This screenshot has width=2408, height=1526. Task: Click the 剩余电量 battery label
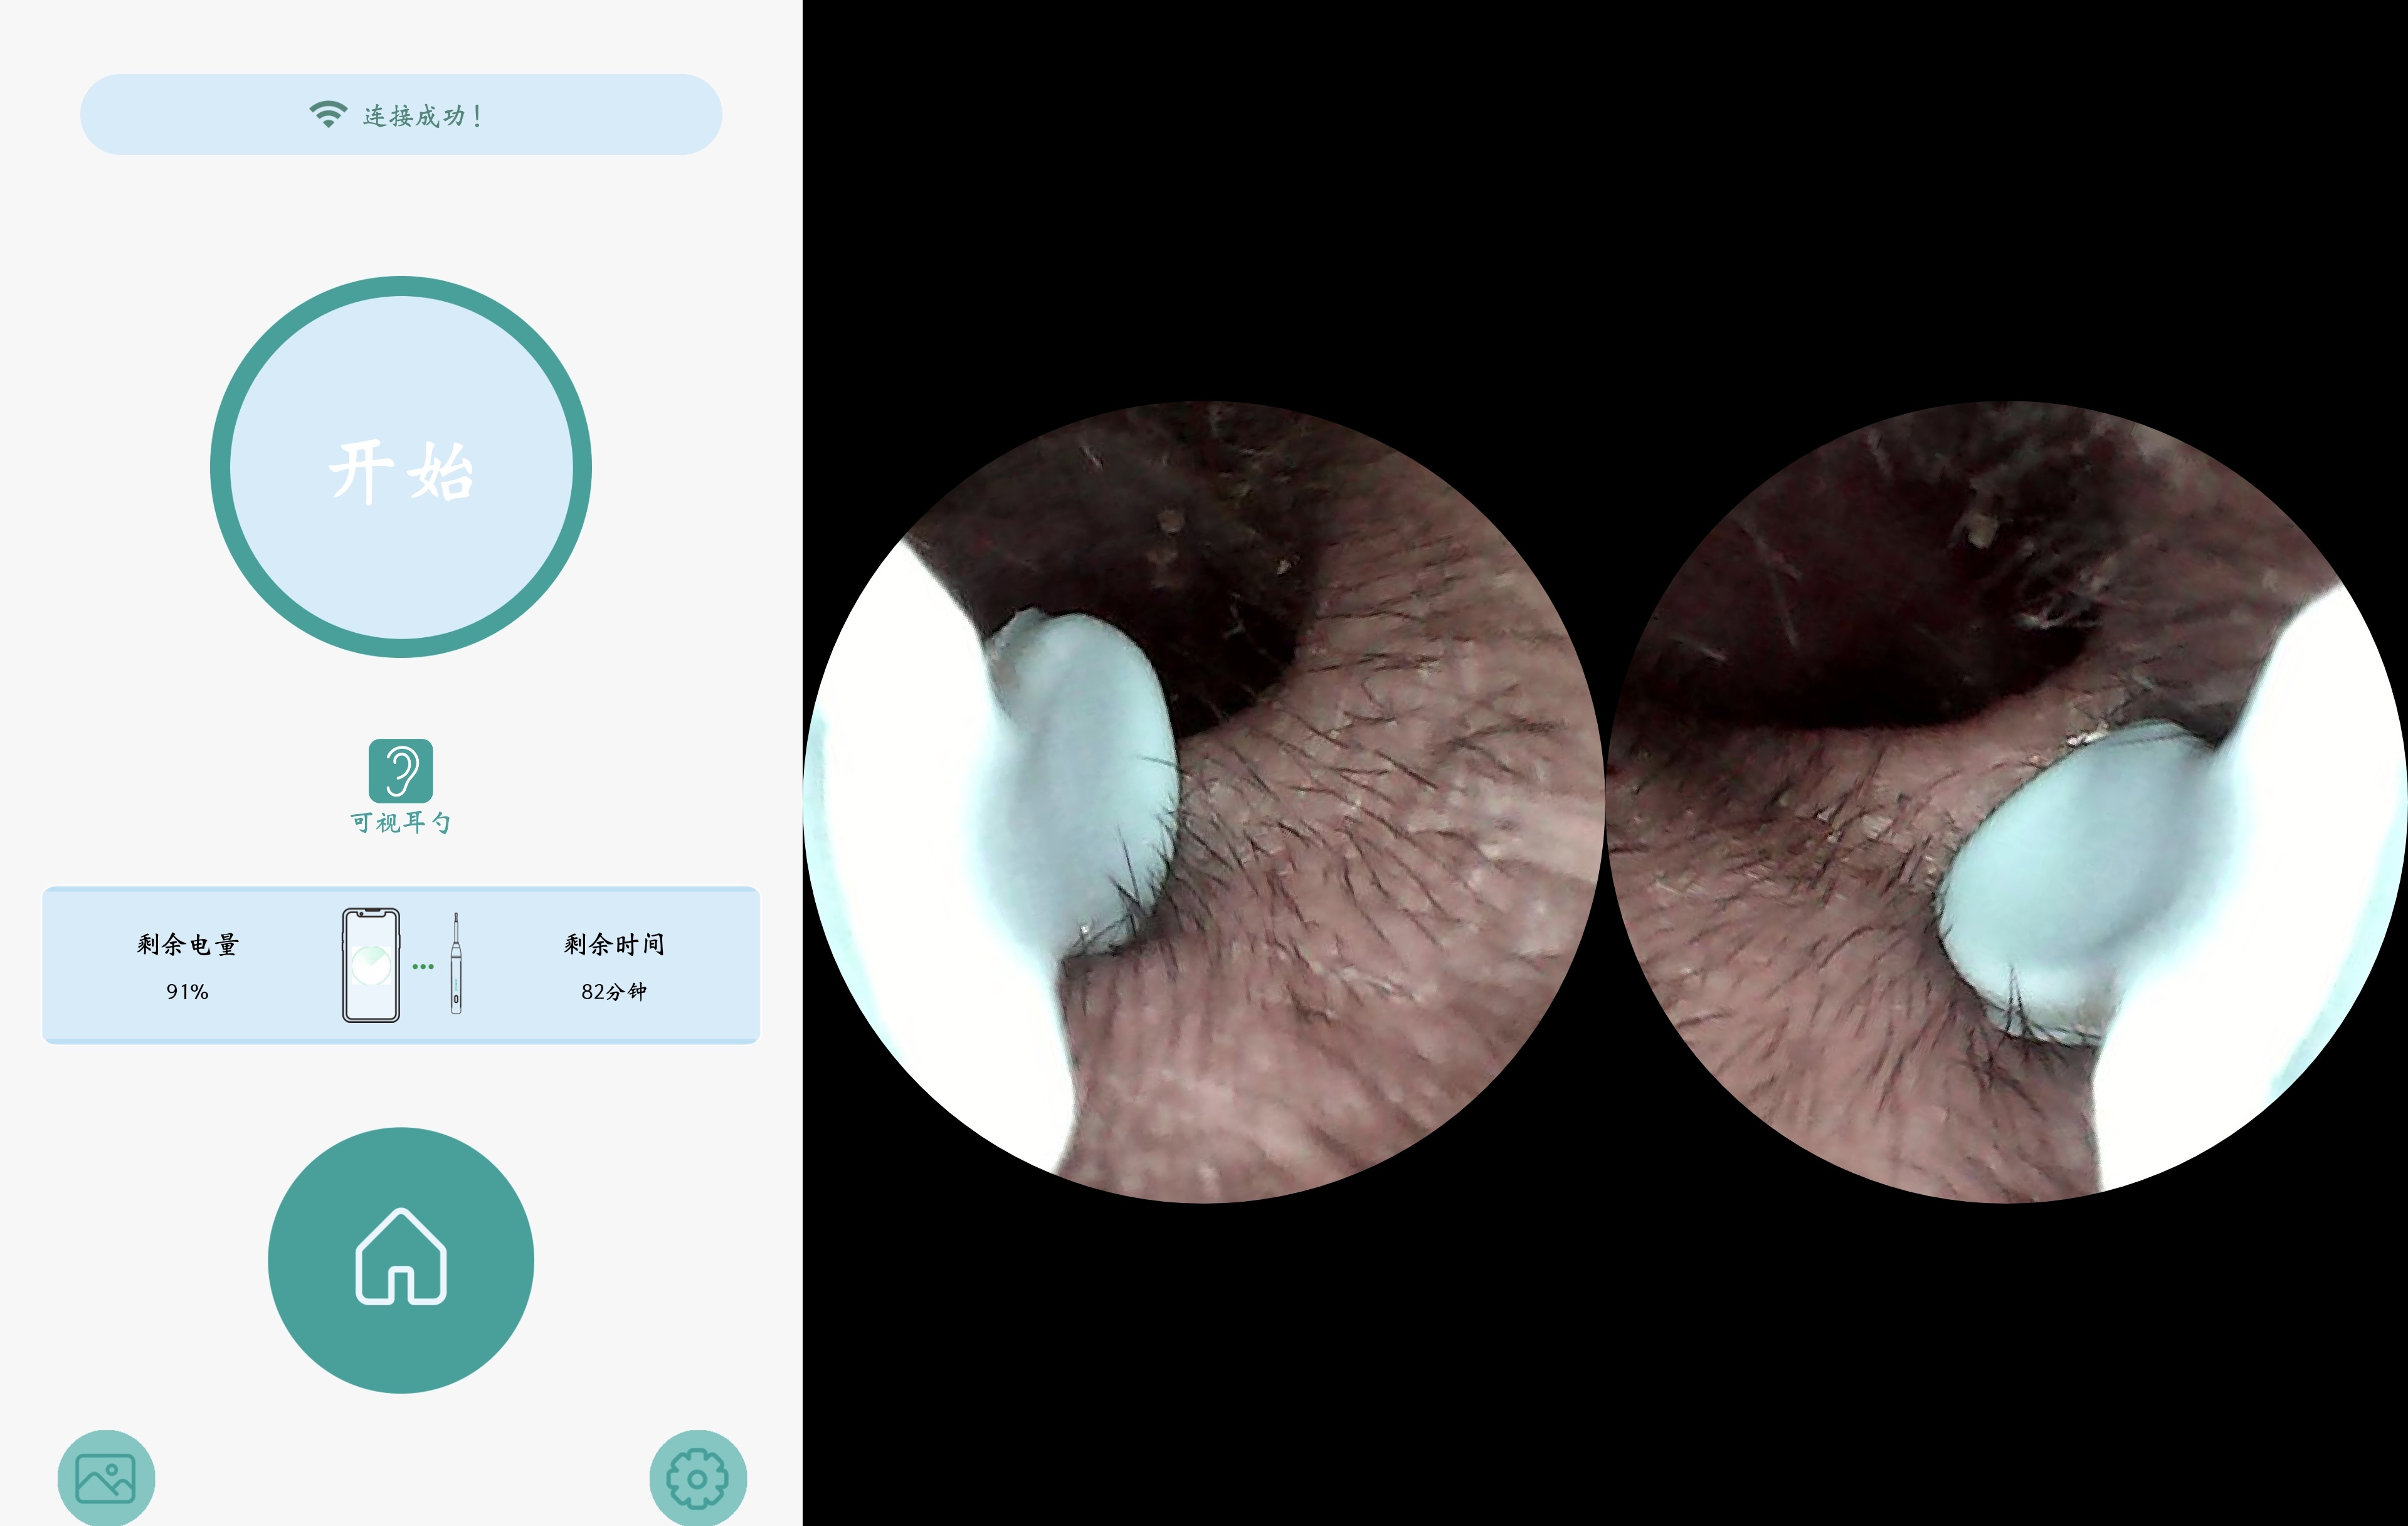(x=187, y=944)
